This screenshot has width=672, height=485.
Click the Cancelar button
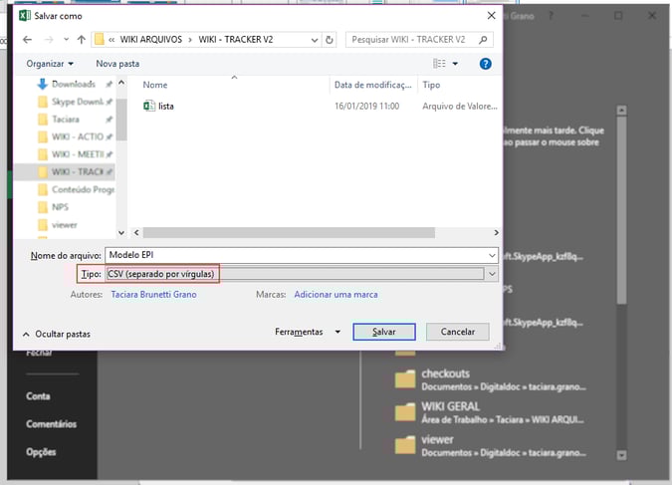(458, 332)
